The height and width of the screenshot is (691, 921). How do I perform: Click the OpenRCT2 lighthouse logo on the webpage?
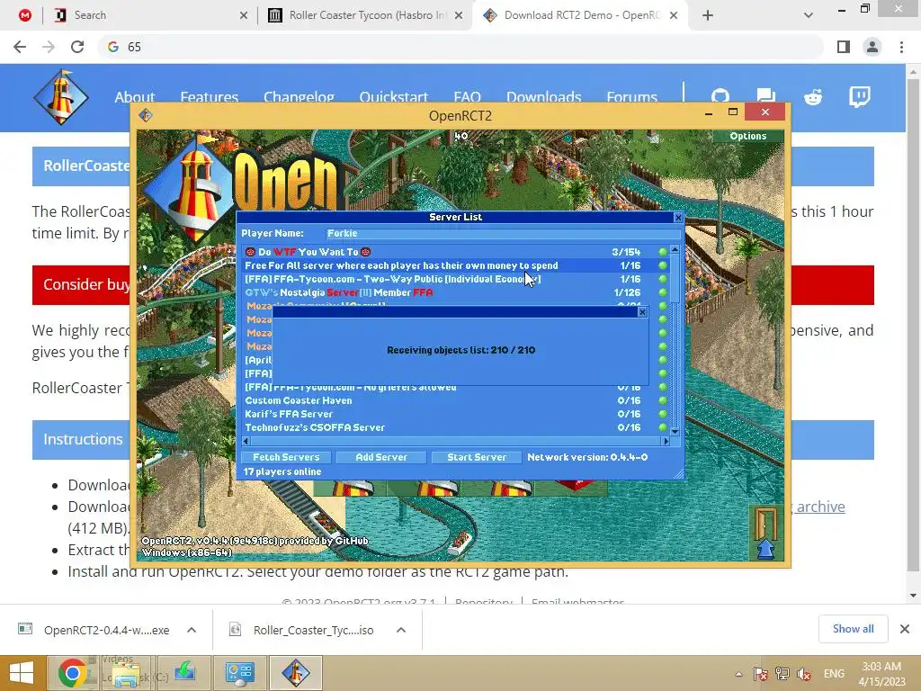click(61, 97)
